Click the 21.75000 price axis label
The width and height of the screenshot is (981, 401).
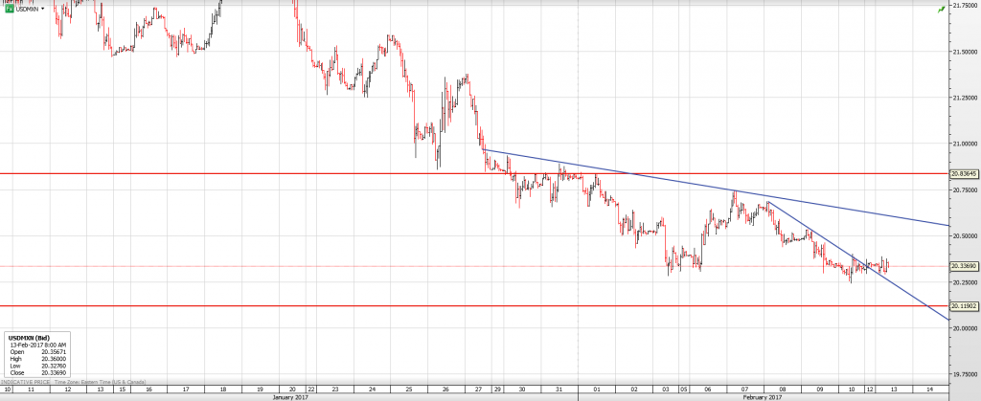966,5
